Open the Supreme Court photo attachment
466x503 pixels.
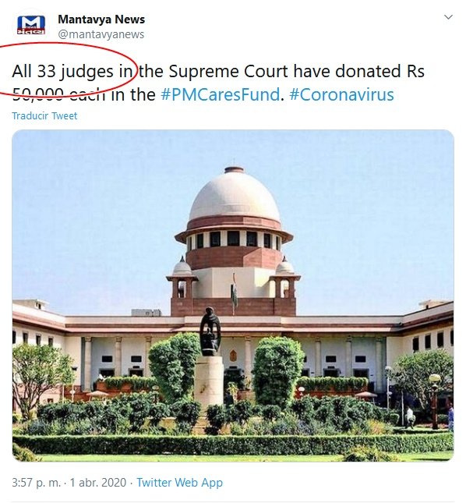(x=233, y=296)
